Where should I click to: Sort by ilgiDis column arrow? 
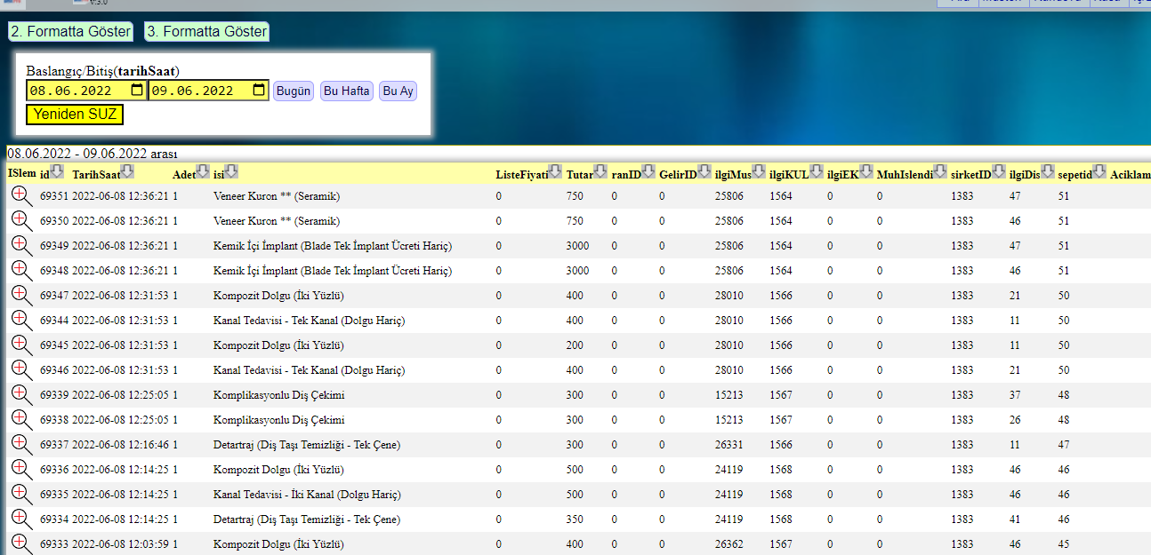tap(1048, 171)
